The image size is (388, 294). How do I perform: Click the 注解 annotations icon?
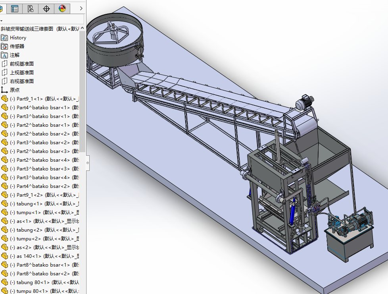coord(4,55)
